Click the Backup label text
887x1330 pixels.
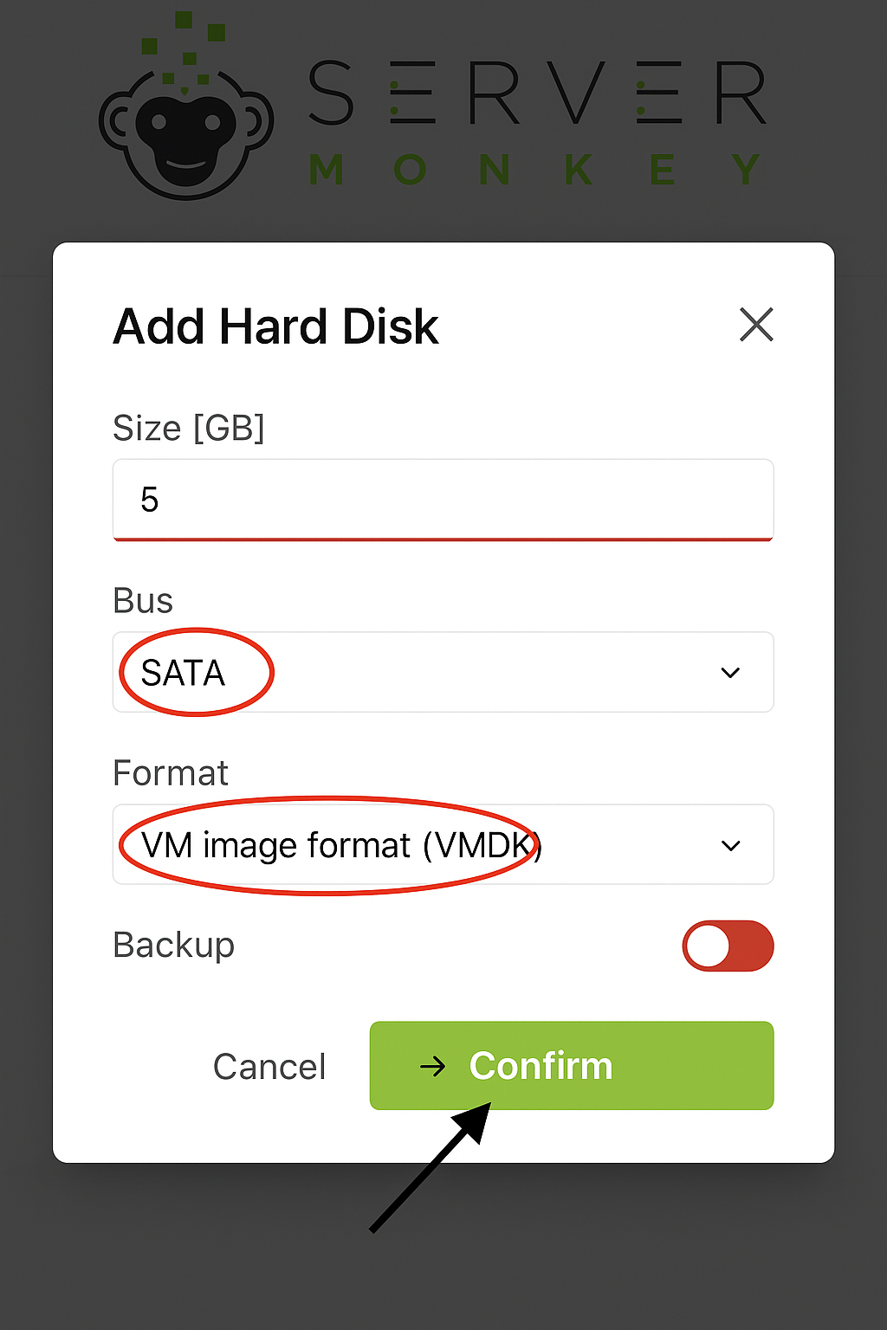click(173, 945)
